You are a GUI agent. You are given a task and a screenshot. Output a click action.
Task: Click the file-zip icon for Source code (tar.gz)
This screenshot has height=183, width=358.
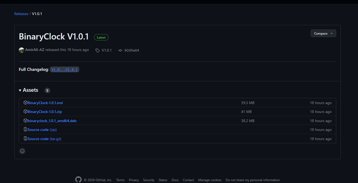26,139
